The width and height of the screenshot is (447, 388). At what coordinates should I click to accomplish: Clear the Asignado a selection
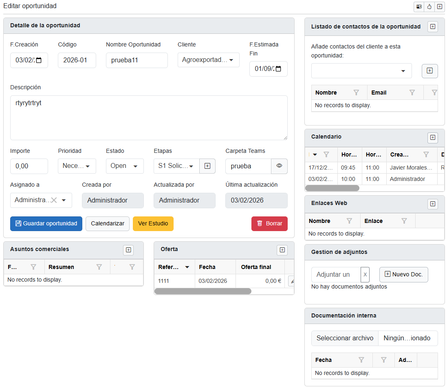(53, 200)
